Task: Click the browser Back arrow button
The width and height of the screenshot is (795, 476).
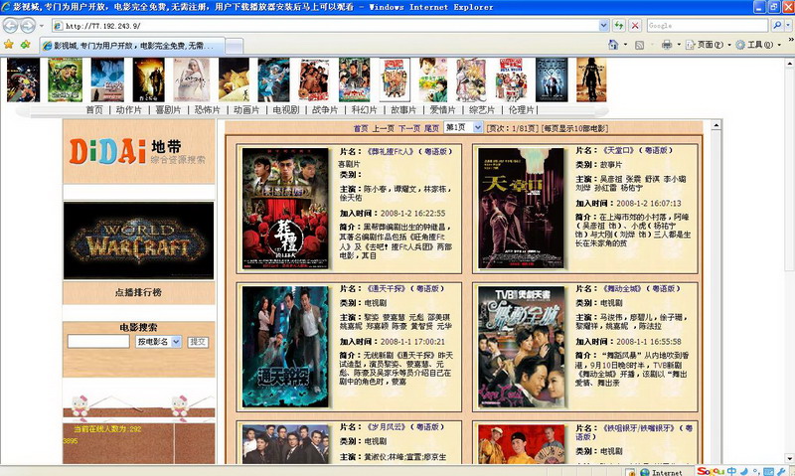Action: pyautogui.click(x=10, y=26)
